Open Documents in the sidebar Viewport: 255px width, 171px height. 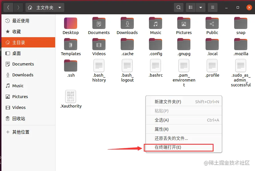pyautogui.click(x=28, y=64)
